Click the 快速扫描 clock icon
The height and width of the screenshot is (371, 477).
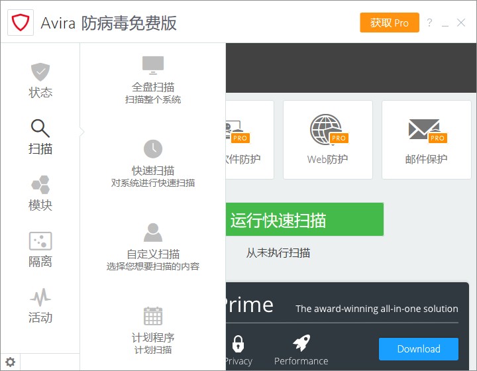(x=153, y=148)
